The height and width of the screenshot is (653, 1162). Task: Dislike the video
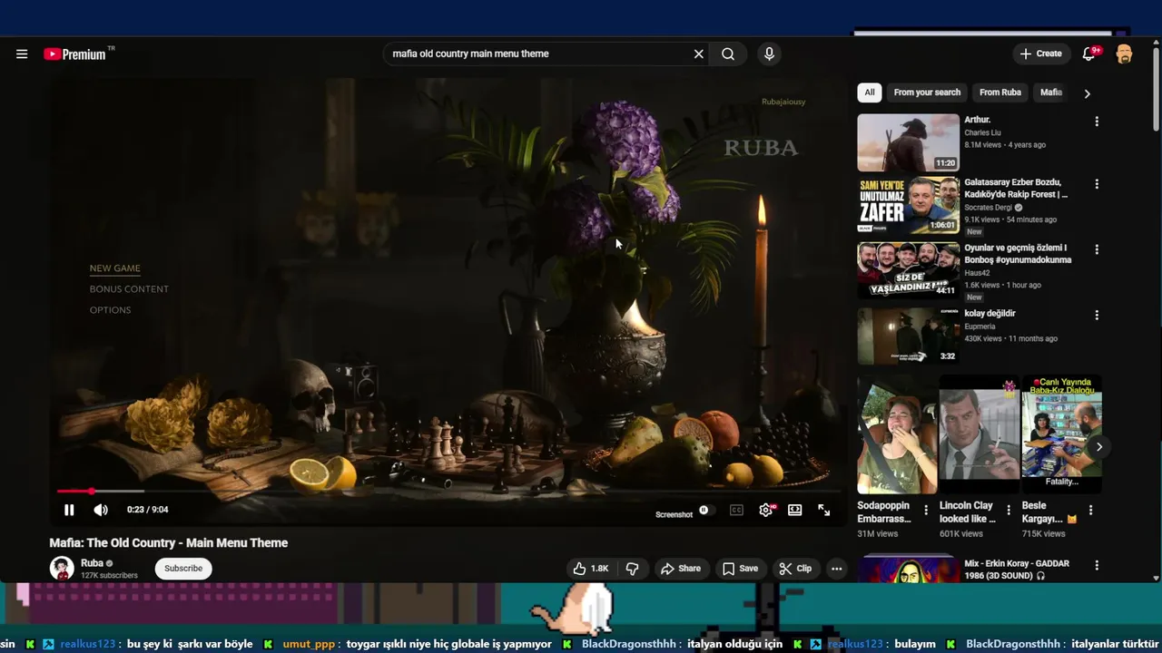(x=633, y=569)
